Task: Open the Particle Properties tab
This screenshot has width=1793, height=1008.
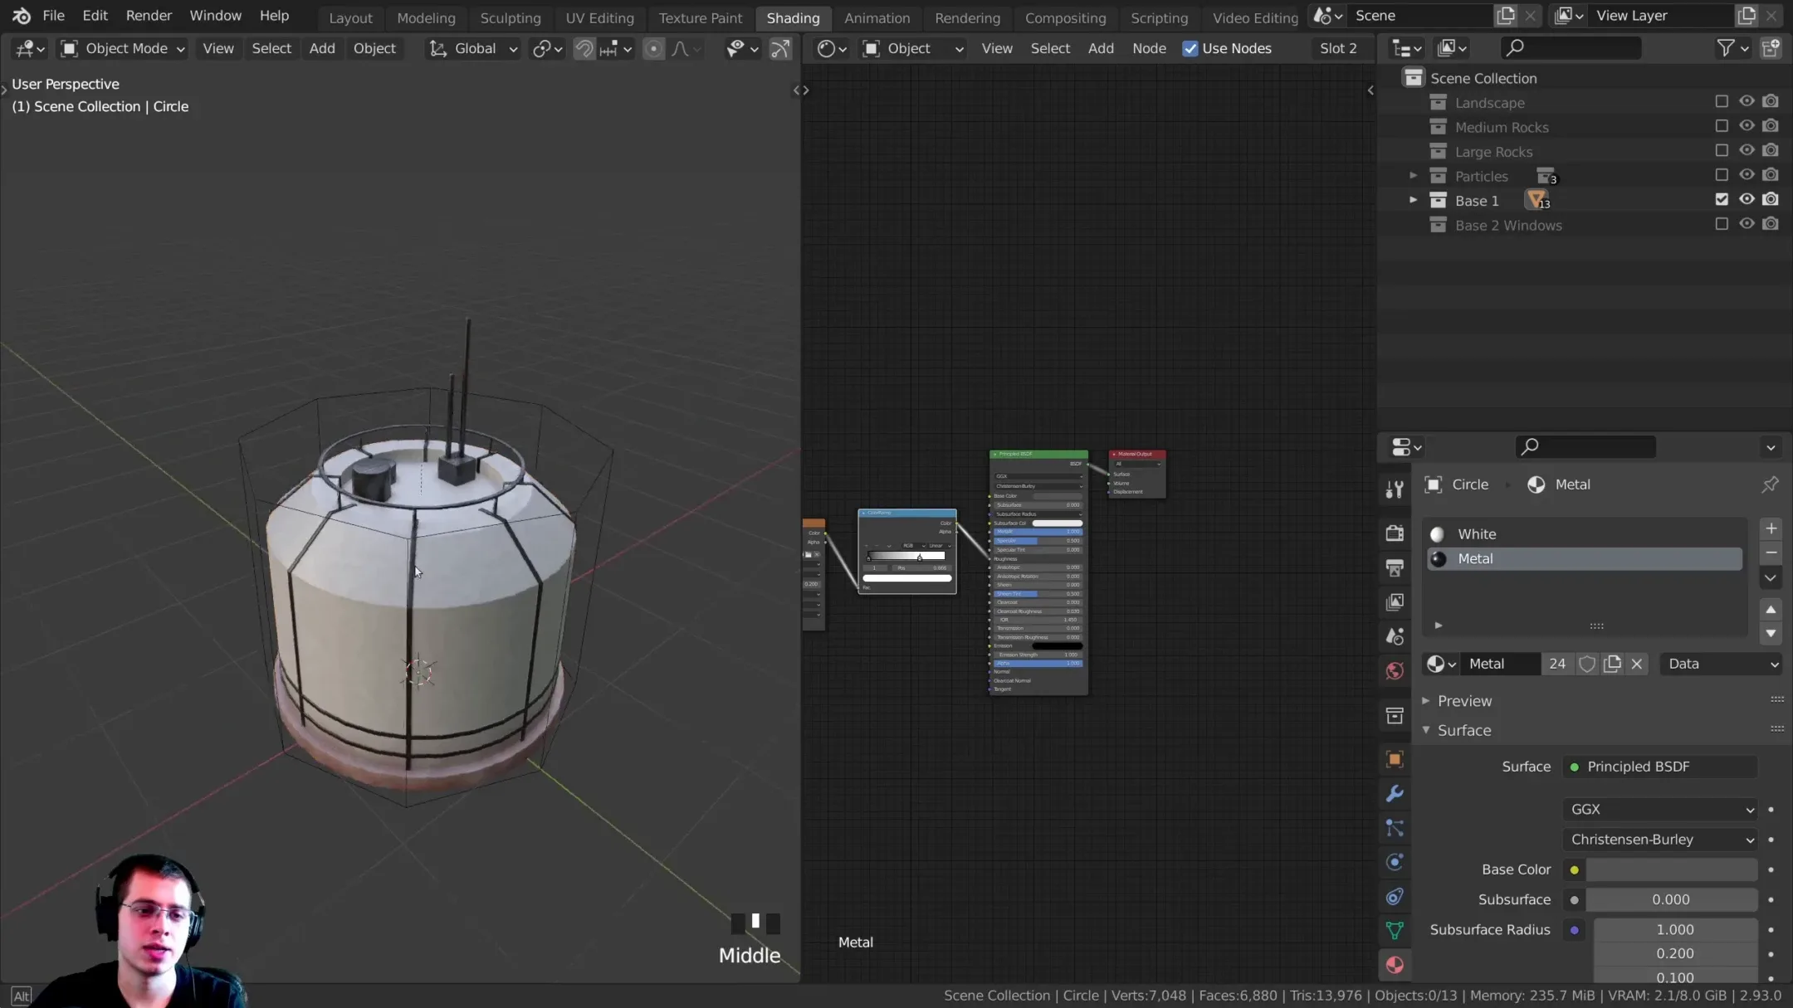Action: pos(1394,828)
